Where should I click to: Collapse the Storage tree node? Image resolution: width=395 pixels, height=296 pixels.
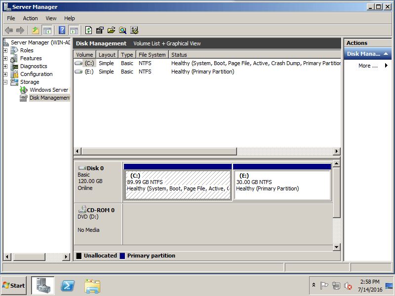click(5, 82)
